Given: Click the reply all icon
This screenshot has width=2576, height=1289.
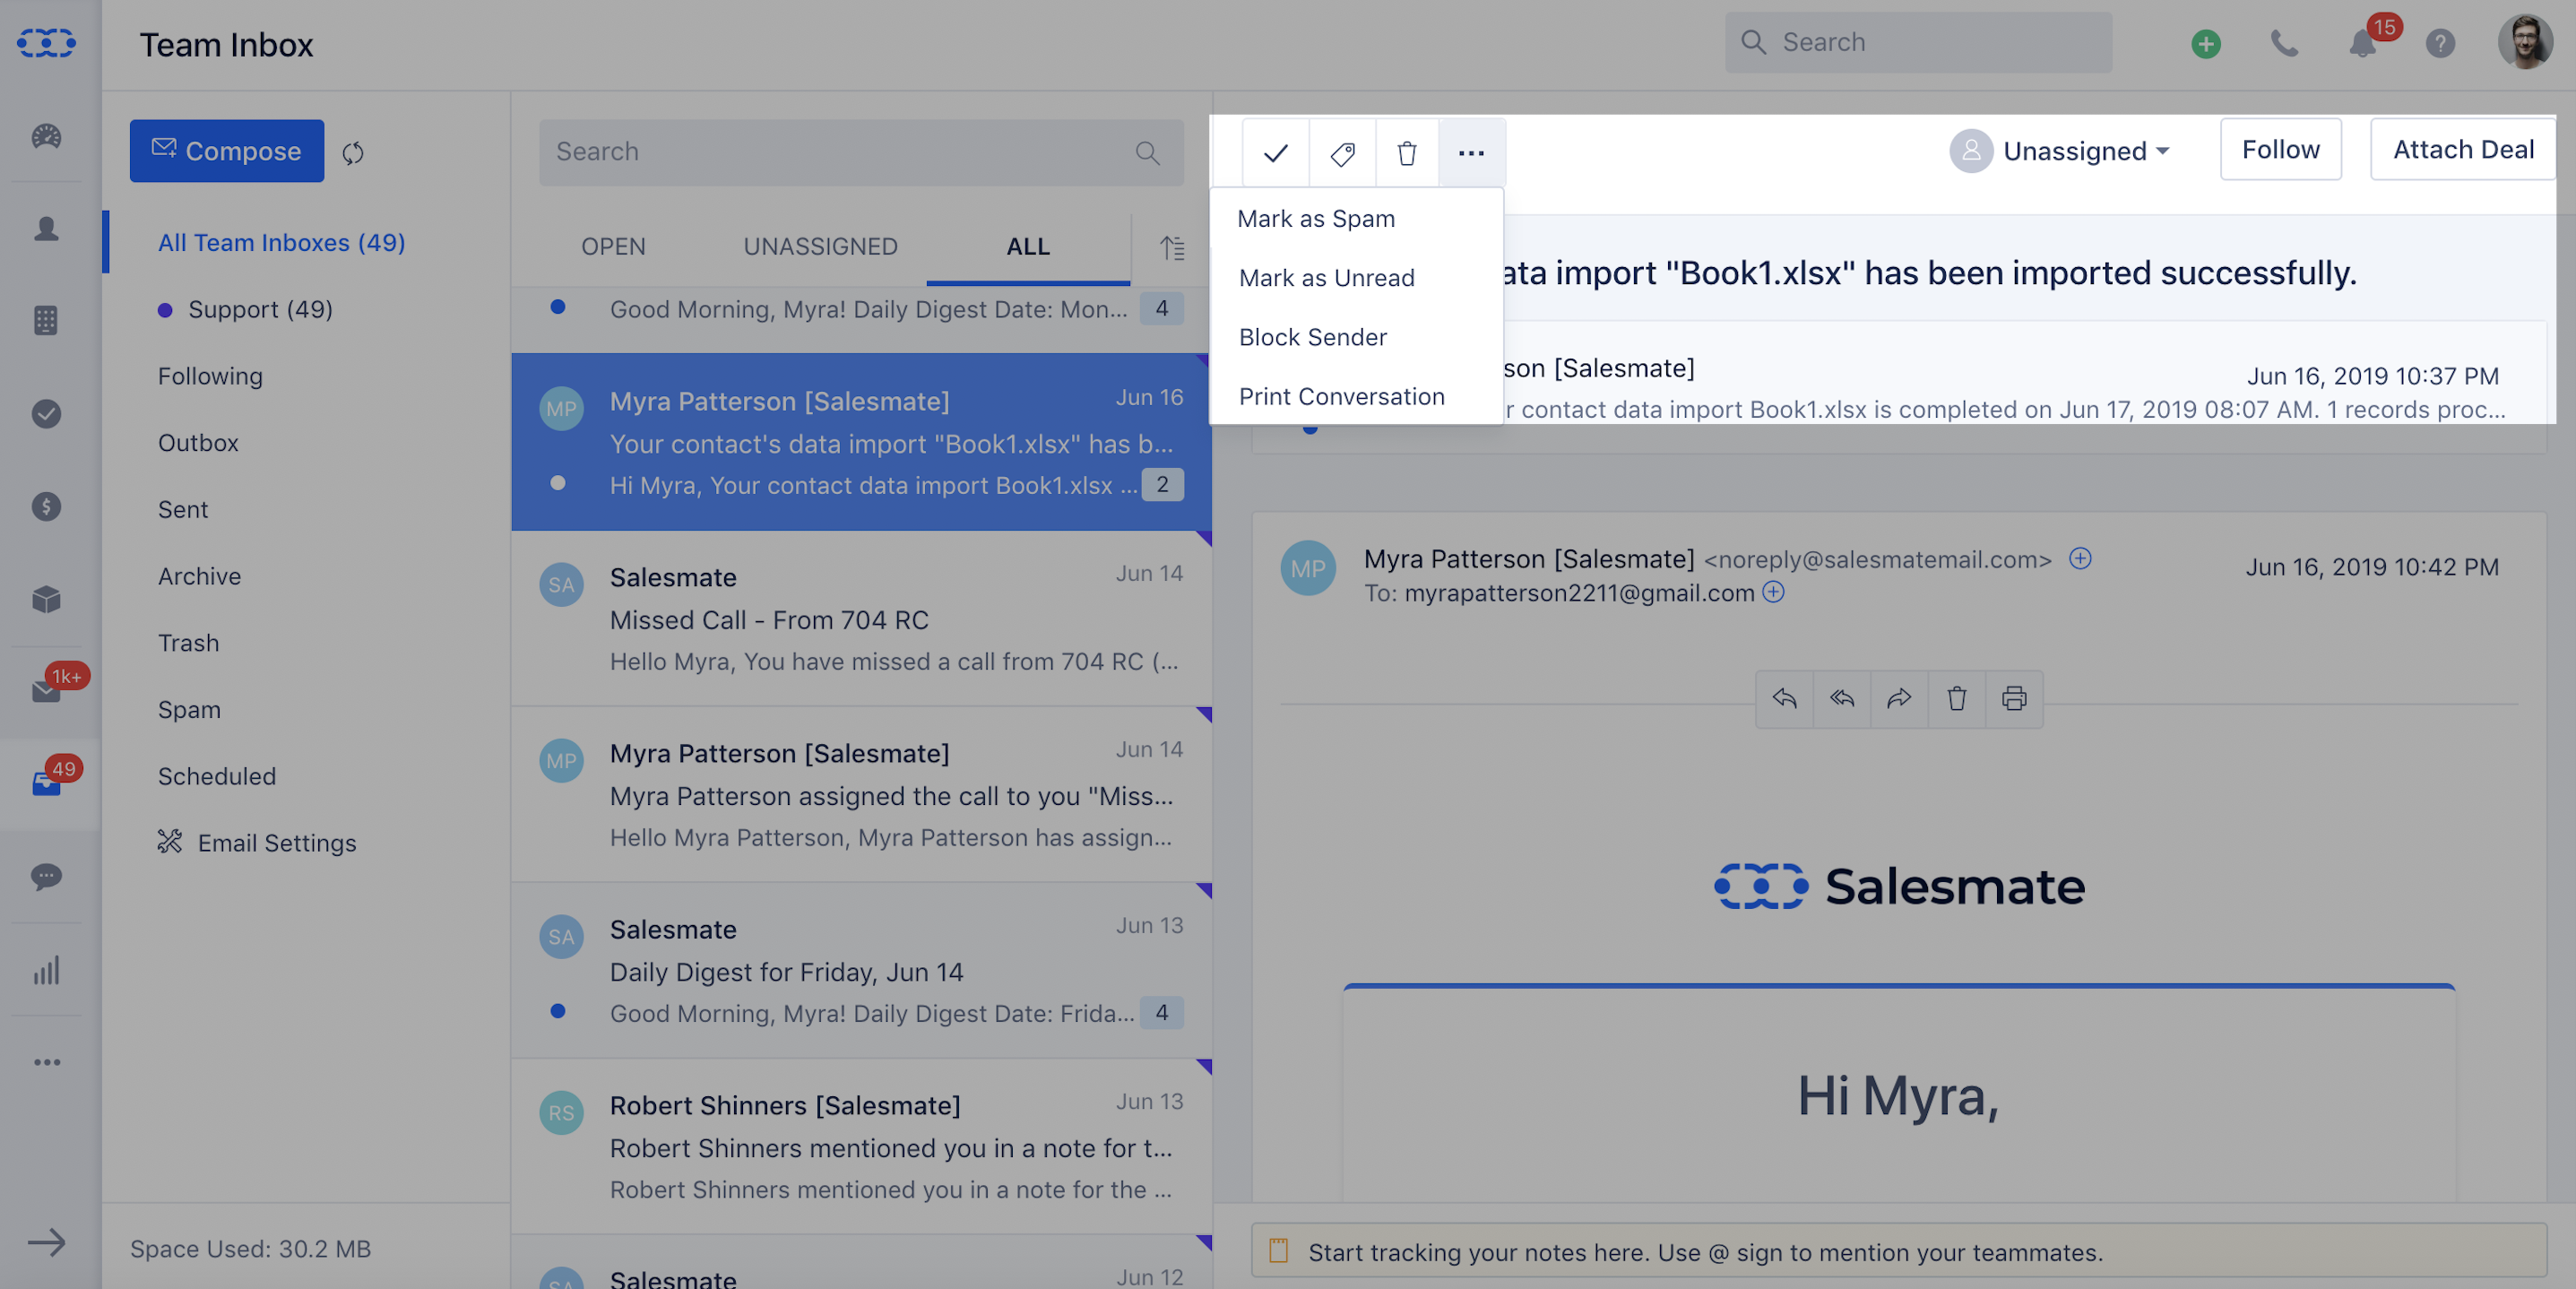Looking at the screenshot, I should pos(1842,699).
